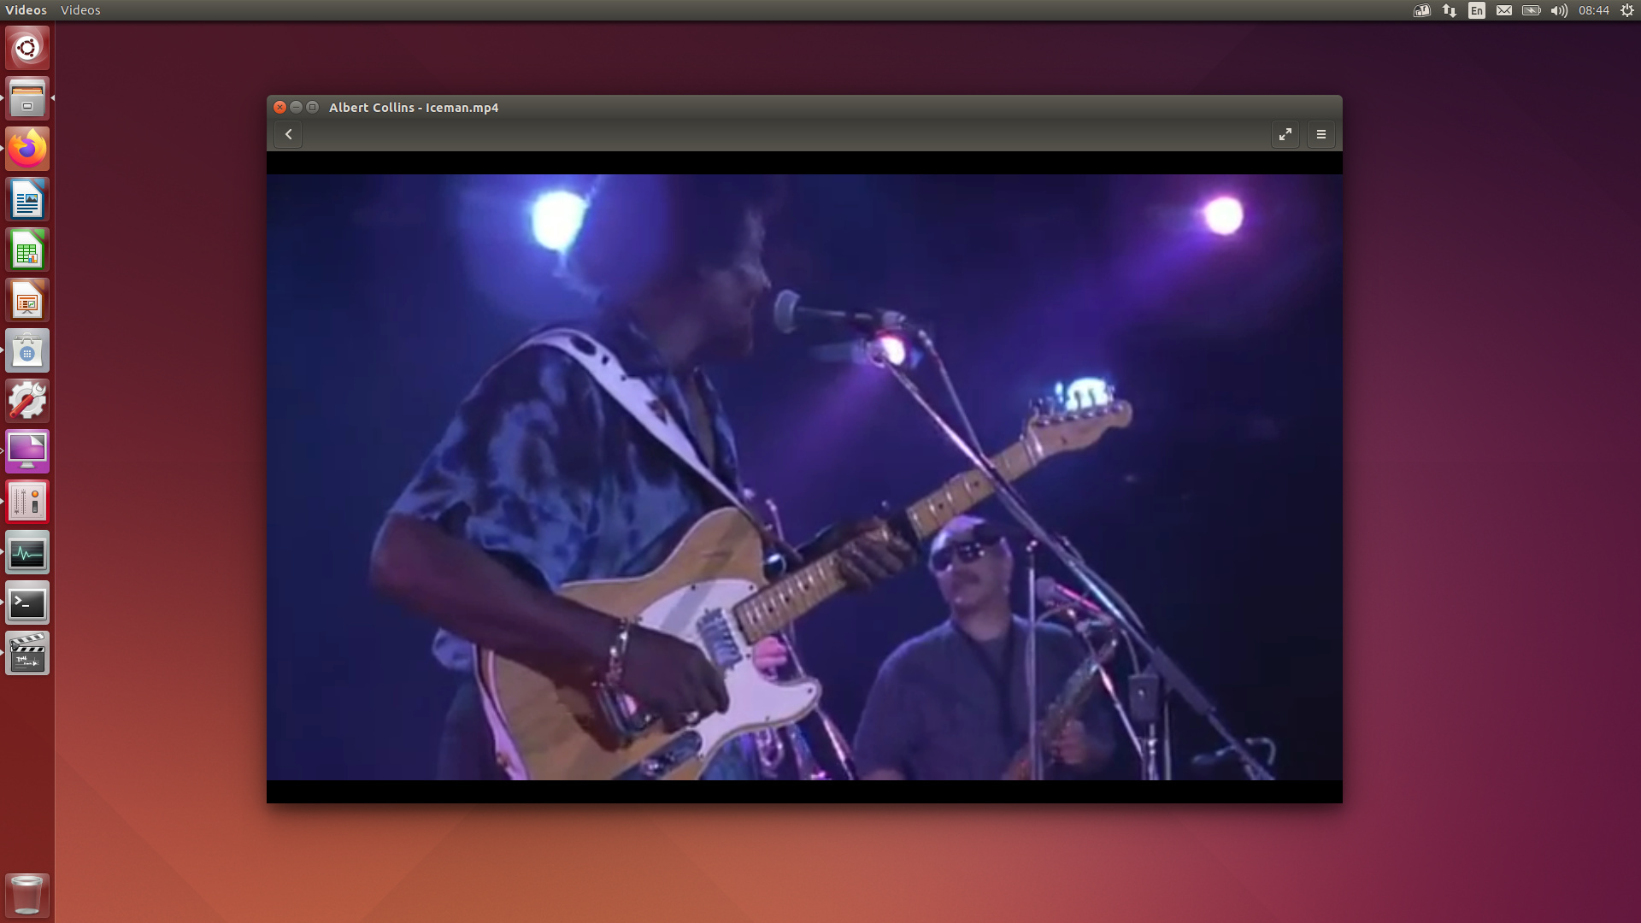Open the sound volume indicator menu
The image size is (1641, 923).
point(1559,10)
